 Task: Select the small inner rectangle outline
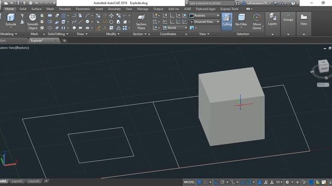point(101,145)
